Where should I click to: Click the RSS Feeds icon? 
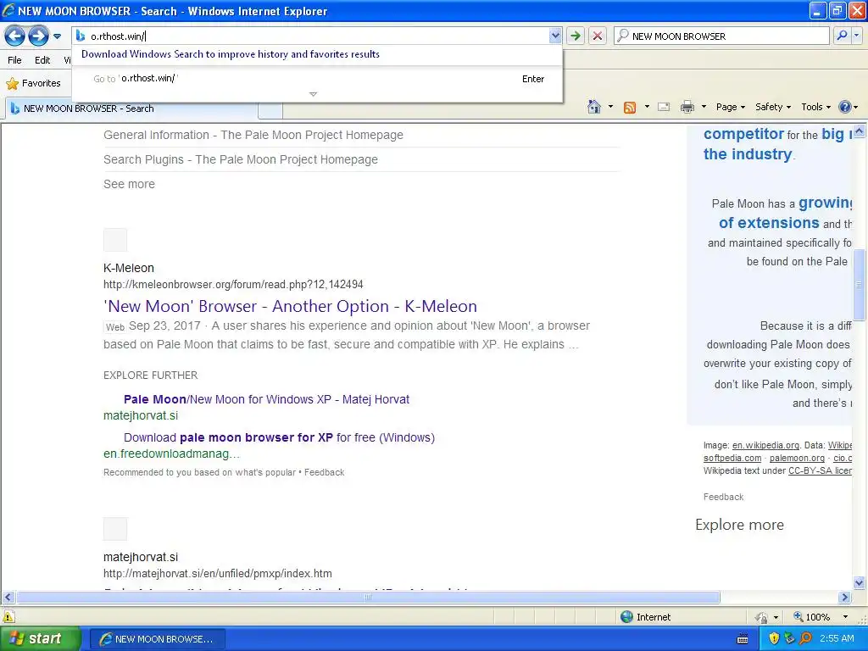(x=630, y=108)
